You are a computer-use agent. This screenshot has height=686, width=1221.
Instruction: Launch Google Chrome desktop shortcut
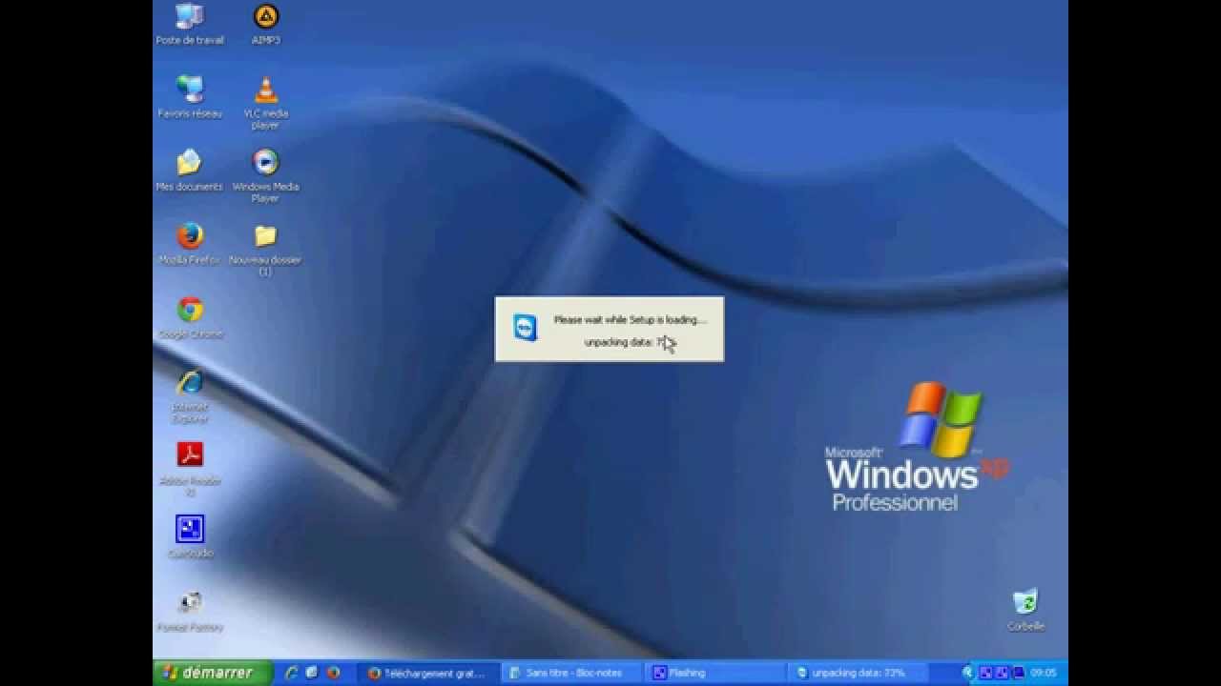(x=190, y=318)
